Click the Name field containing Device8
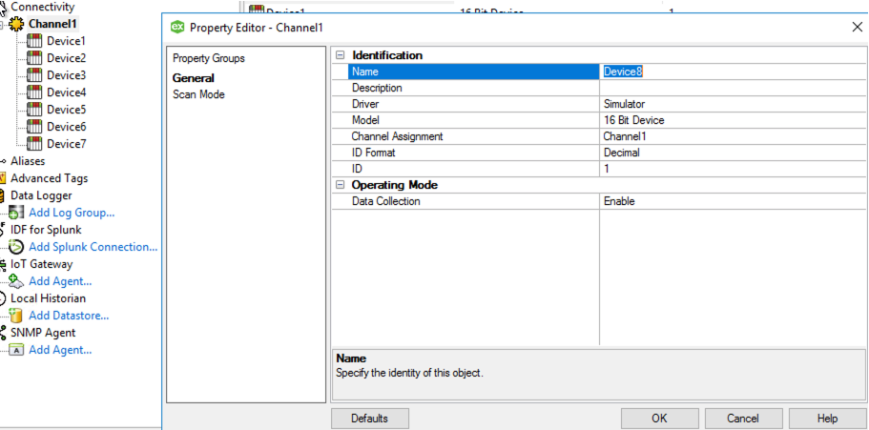869x430 pixels. point(734,72)
